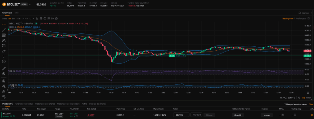Select the text annotation tool
Viewport: 314px width, 119px height.
(x=4, y=56)
